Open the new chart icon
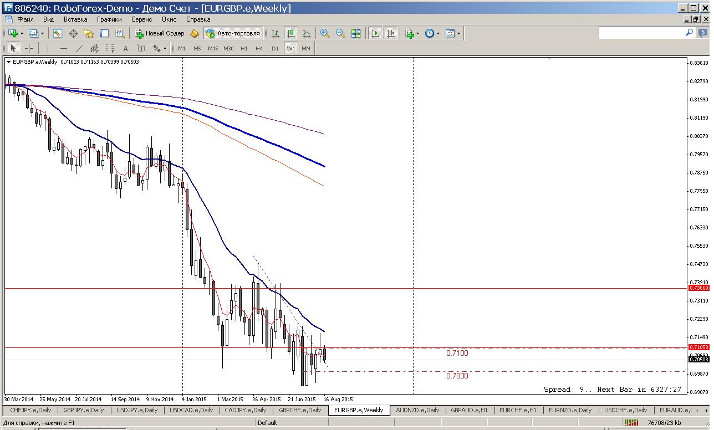The width and height of the screenshot is (714, 430). click(x=12, y=33)
